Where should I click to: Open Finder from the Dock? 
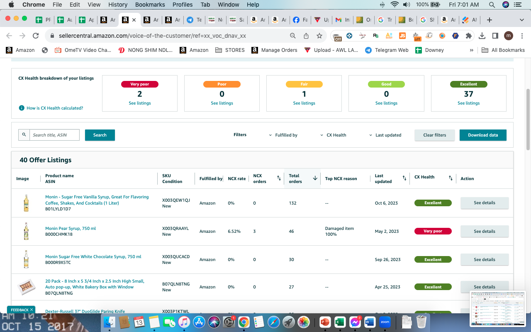[x=110, y=322]
